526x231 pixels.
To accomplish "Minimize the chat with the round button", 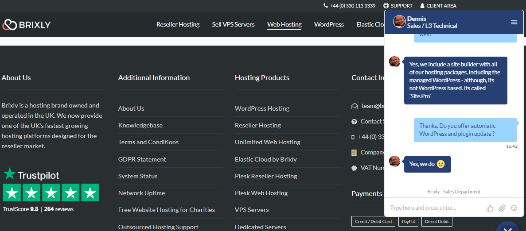I will pyautogui.click(x=508, y=227).
